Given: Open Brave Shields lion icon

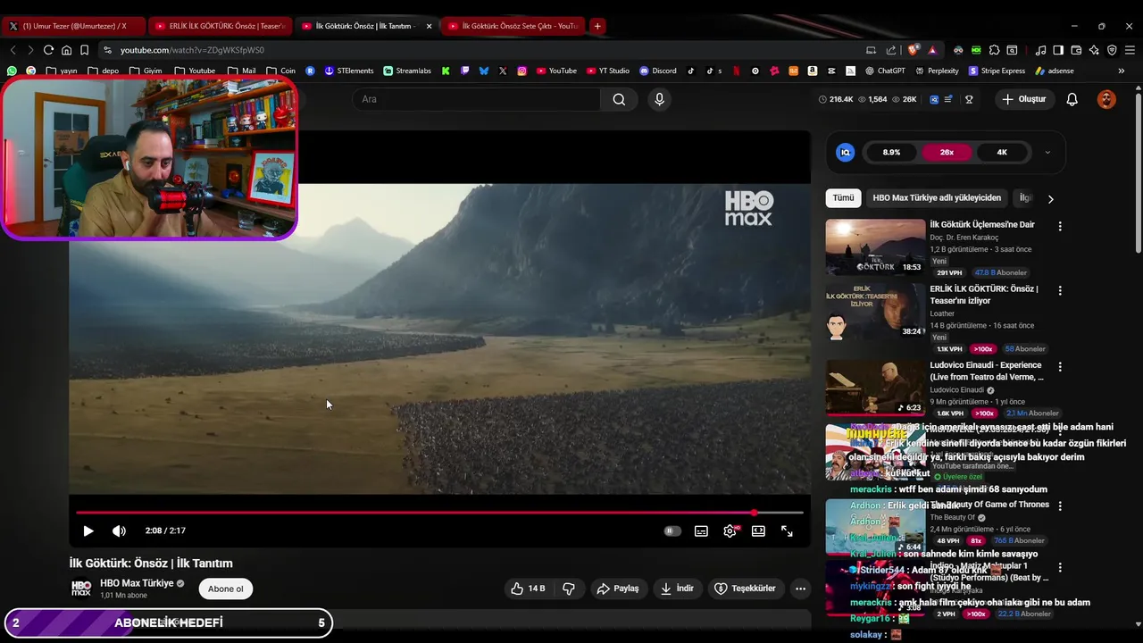Looking at the screenshot, I should [x=913, y=50].
